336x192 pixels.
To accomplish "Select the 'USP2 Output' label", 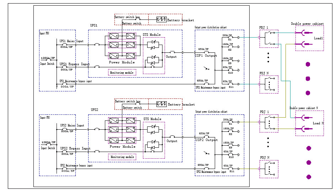I will click(207, 140).
